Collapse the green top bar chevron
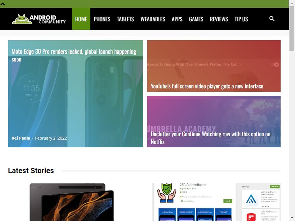 tap(3, 4)
